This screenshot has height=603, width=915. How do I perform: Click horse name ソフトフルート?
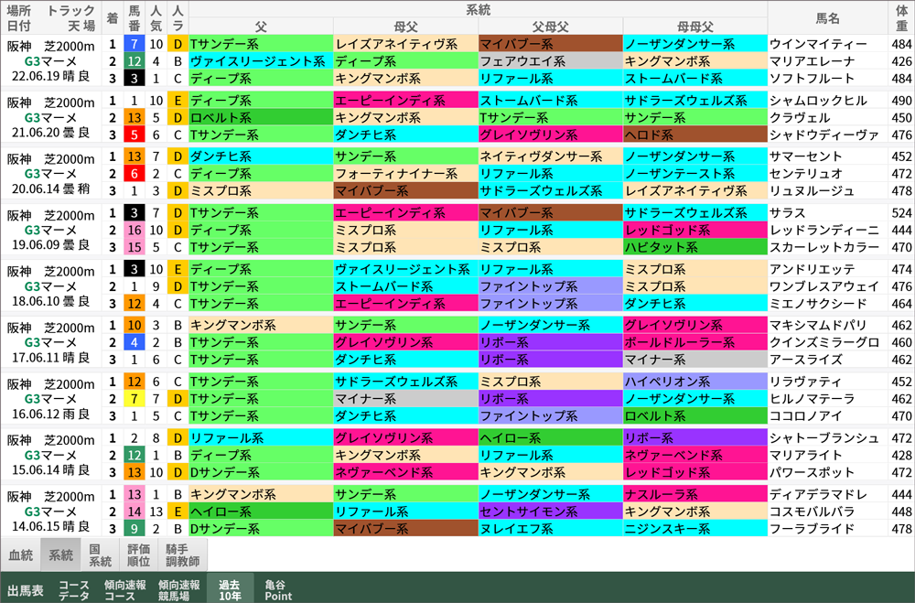click(x=812, y=78)
